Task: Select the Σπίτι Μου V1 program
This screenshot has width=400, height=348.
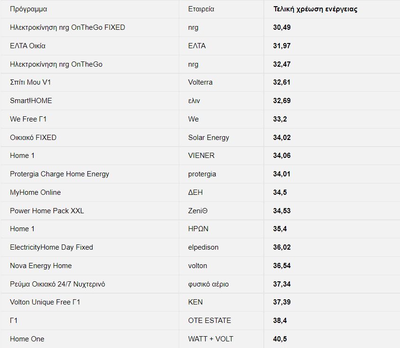Action: (30, 82)
